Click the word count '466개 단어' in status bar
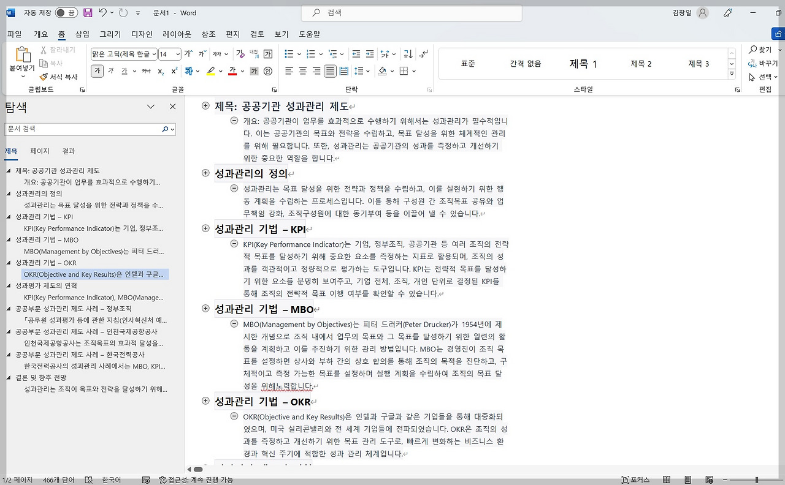 coord(58,480)
